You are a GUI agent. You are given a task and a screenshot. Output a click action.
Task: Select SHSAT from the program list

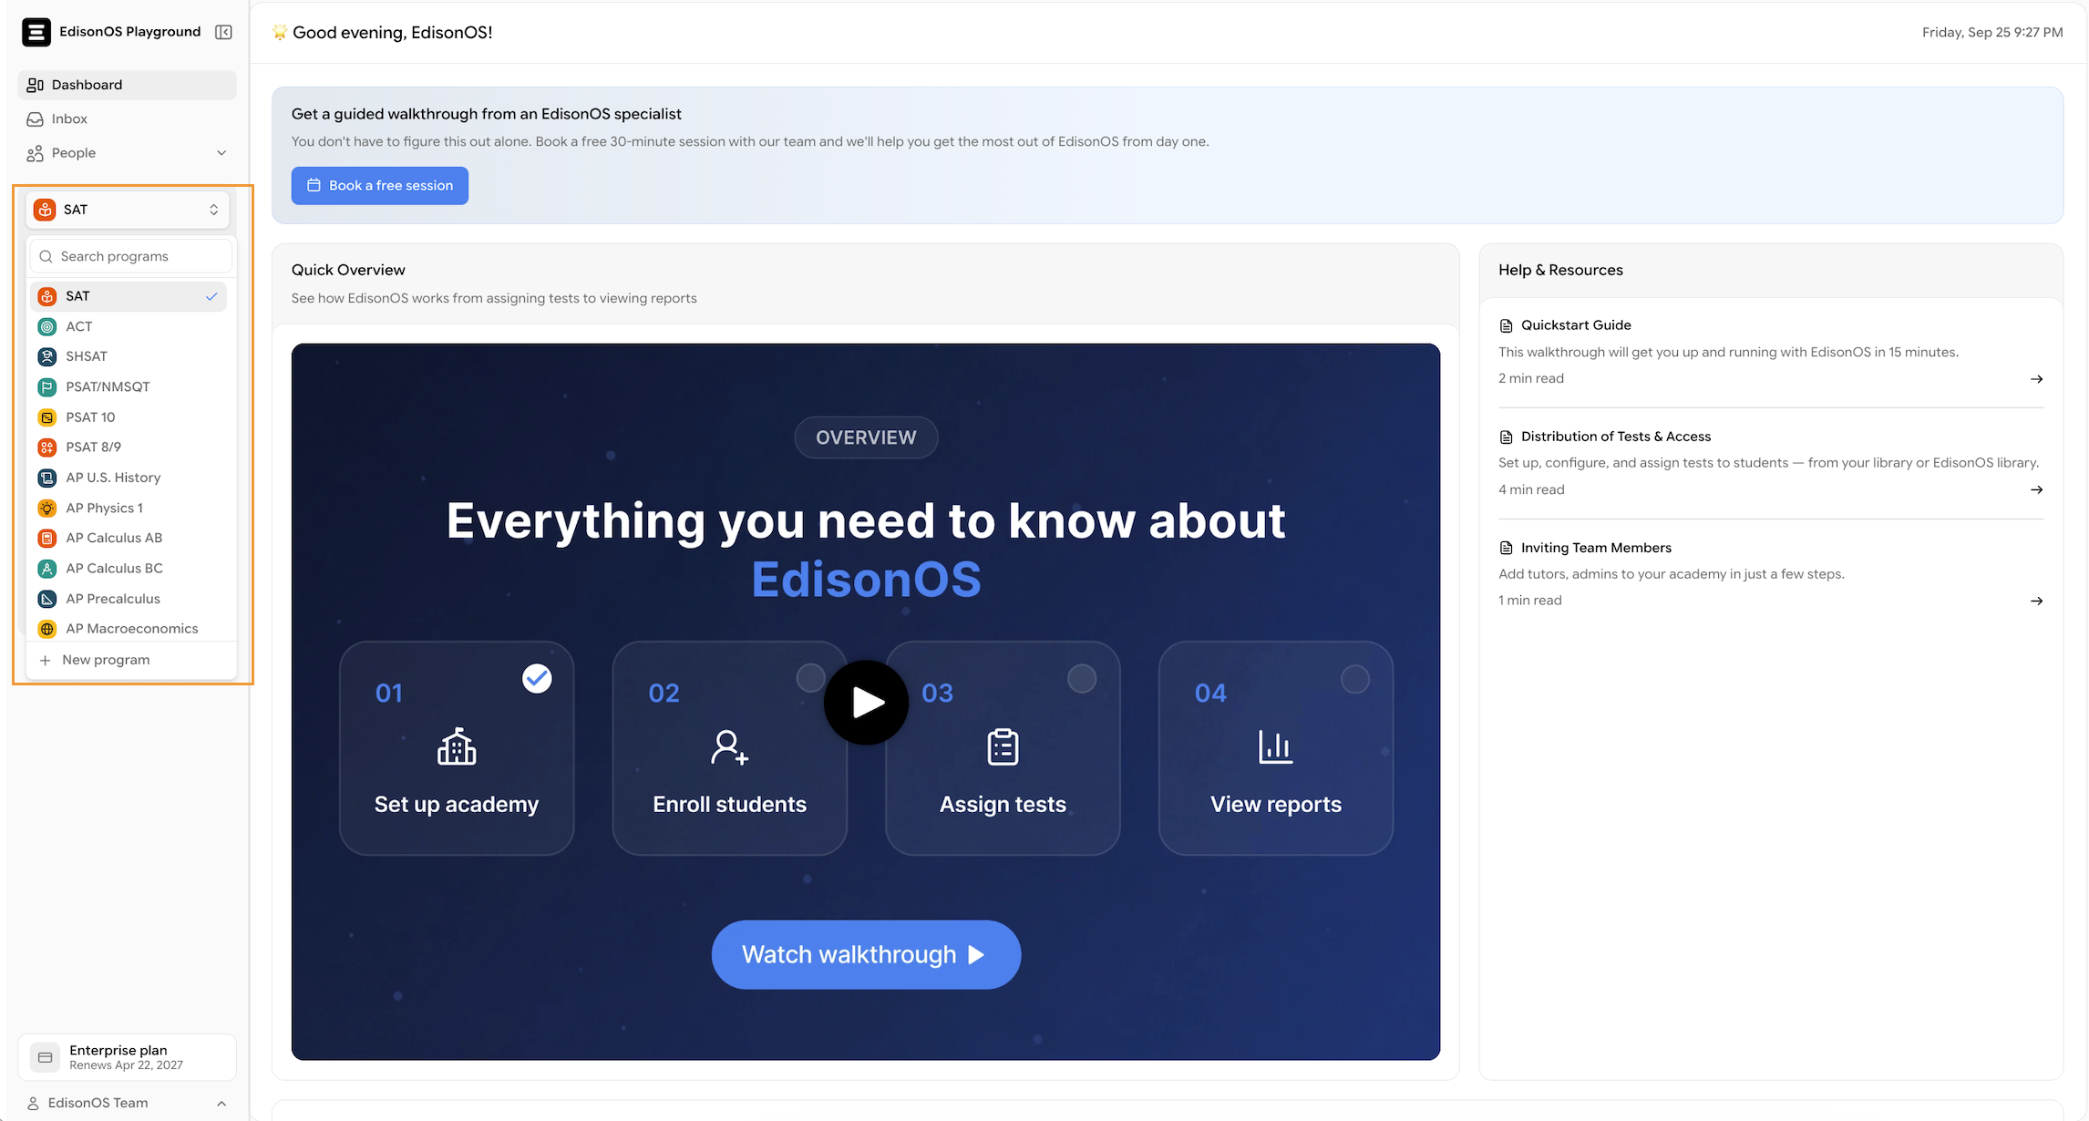tap(129, 356)
